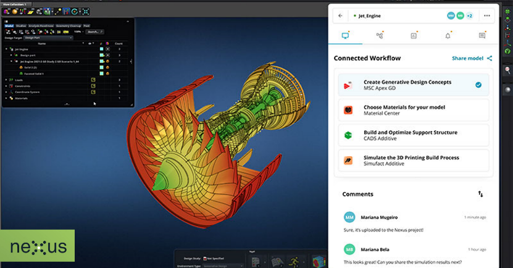Open Build and Optimize Support Structure card
This screenshot has height=268, width=513.
point(413,135)
